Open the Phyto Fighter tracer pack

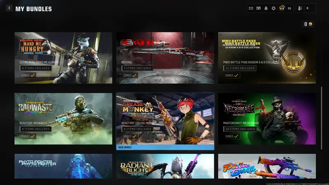(63, 166)
